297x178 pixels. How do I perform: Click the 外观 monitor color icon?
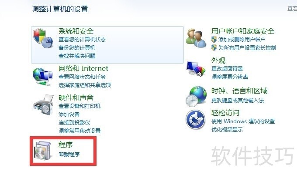click(x=196, y=68)
